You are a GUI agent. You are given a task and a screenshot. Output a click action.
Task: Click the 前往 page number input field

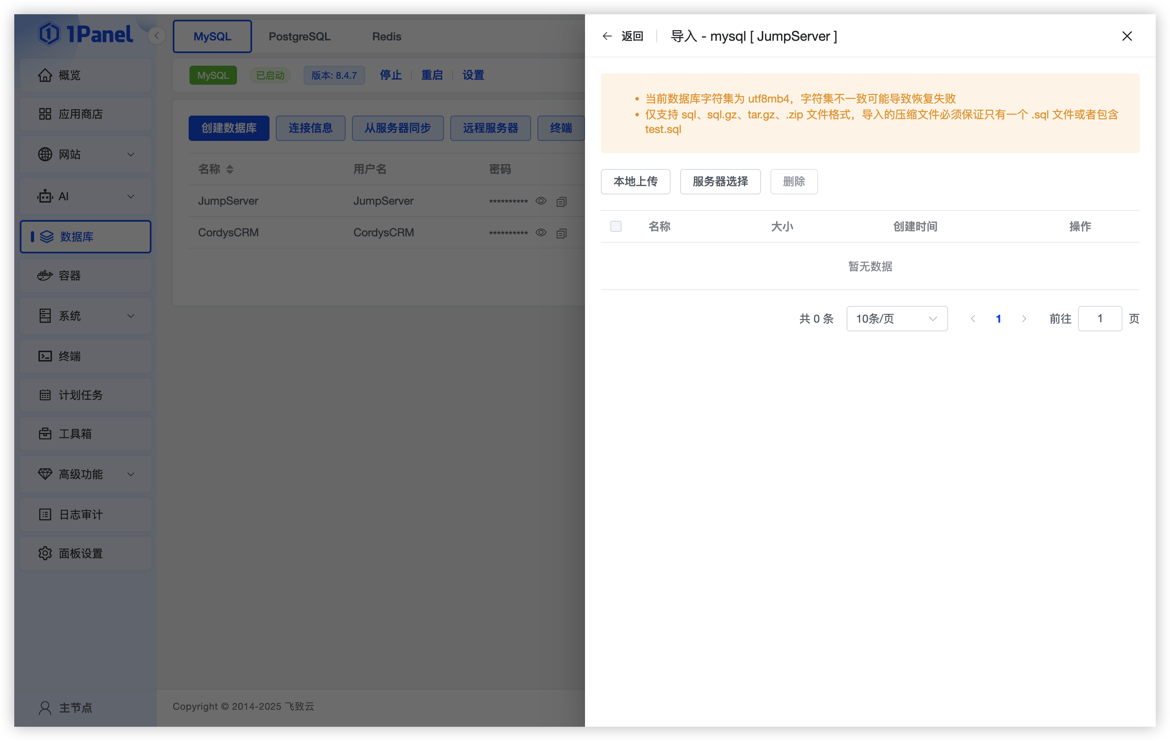click(1099, 319)
